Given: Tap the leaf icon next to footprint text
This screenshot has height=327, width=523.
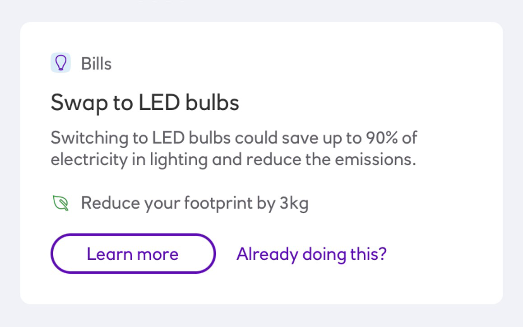Looking at the screenshot, I should point(61,203).
